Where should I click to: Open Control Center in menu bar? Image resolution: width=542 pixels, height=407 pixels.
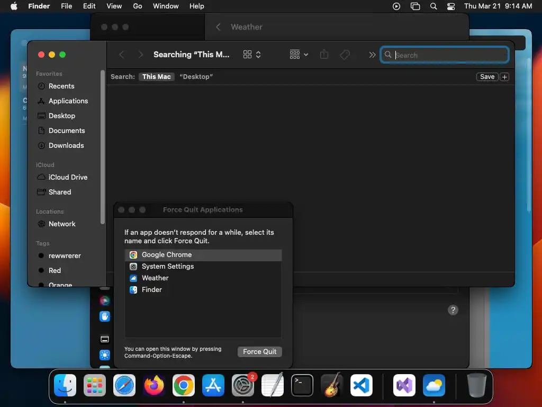(x=451, y=6)
